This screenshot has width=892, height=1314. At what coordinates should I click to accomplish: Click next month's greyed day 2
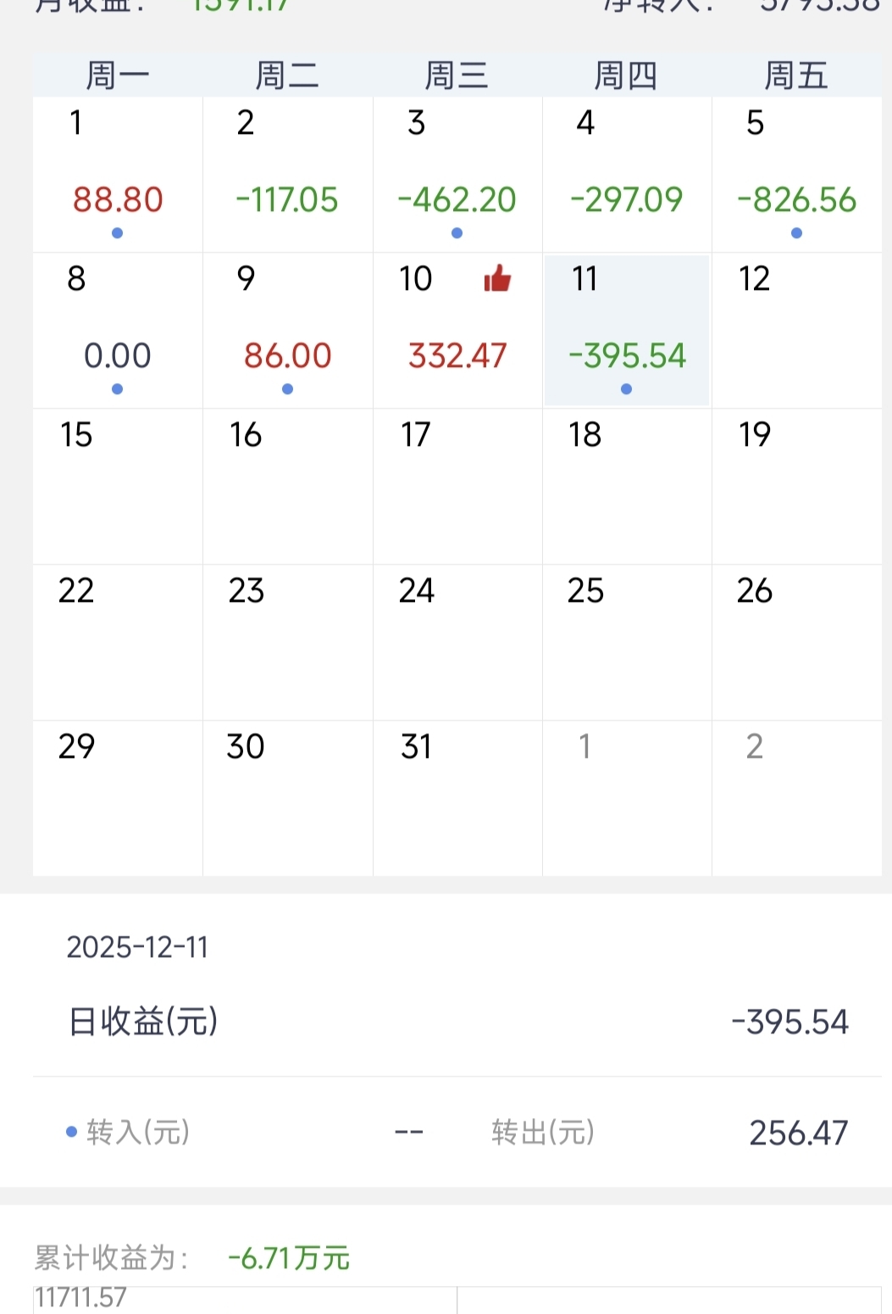click(x=796, y=799)
